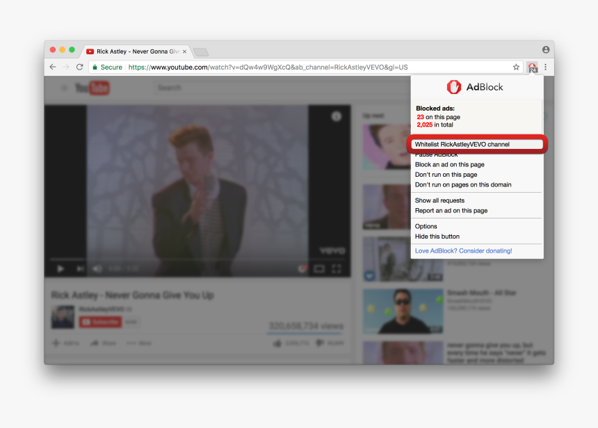Click the VEVO watermark in video
This screenshot has width=598, height=428.
coord(332,251)
